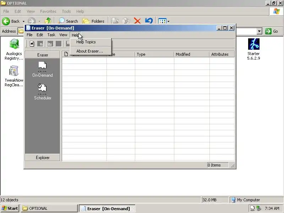Switch to OPTIONAL taskbar button
284x213 pixels.
tap(49, 208)
